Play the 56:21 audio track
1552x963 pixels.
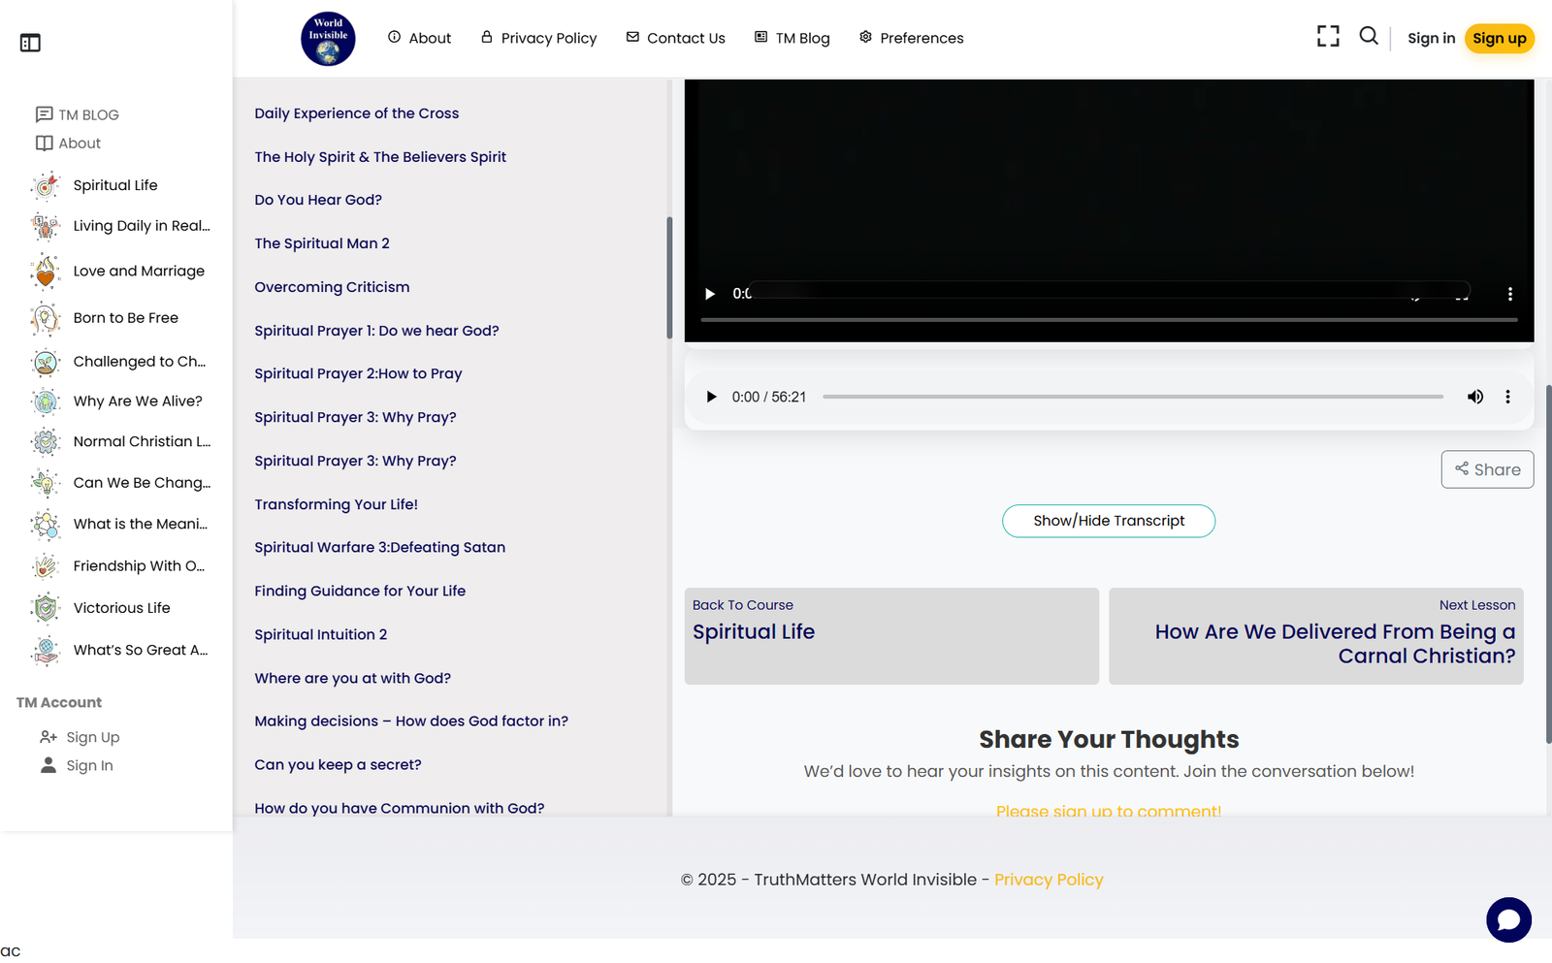coord(711,397)
